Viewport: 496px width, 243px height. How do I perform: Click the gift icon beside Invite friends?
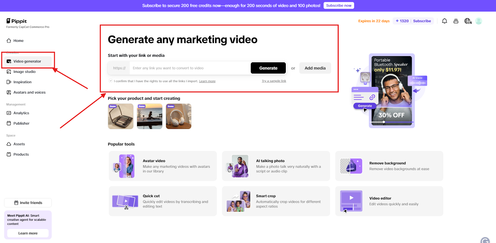[16, 203]
